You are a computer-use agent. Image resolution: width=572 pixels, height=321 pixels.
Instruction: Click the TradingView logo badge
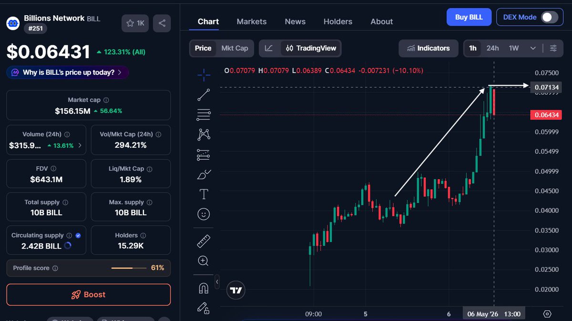pyautogui.click(x=236, y=290)
